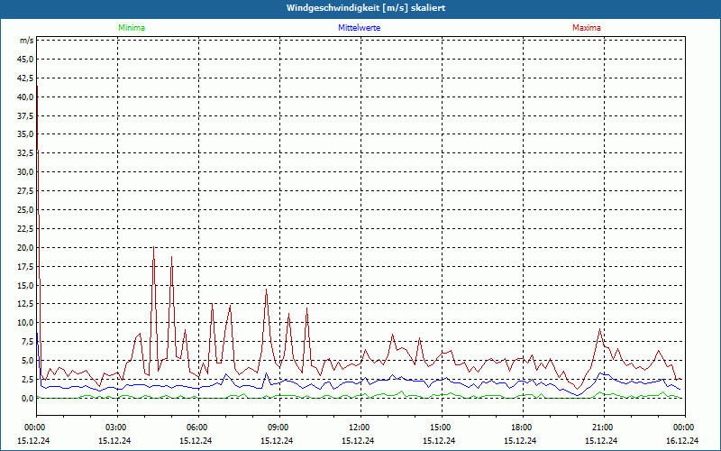This screenshot has height=451, width=721.
Task: Click the title 'Windgeschwindigkeit [m/s] skaliert'
Action: (x=366, y=8)
